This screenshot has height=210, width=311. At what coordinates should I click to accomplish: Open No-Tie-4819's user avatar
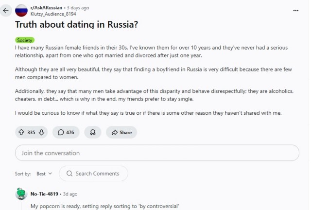(21, 193)
